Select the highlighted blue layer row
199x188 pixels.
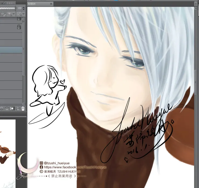click(11, 50)
